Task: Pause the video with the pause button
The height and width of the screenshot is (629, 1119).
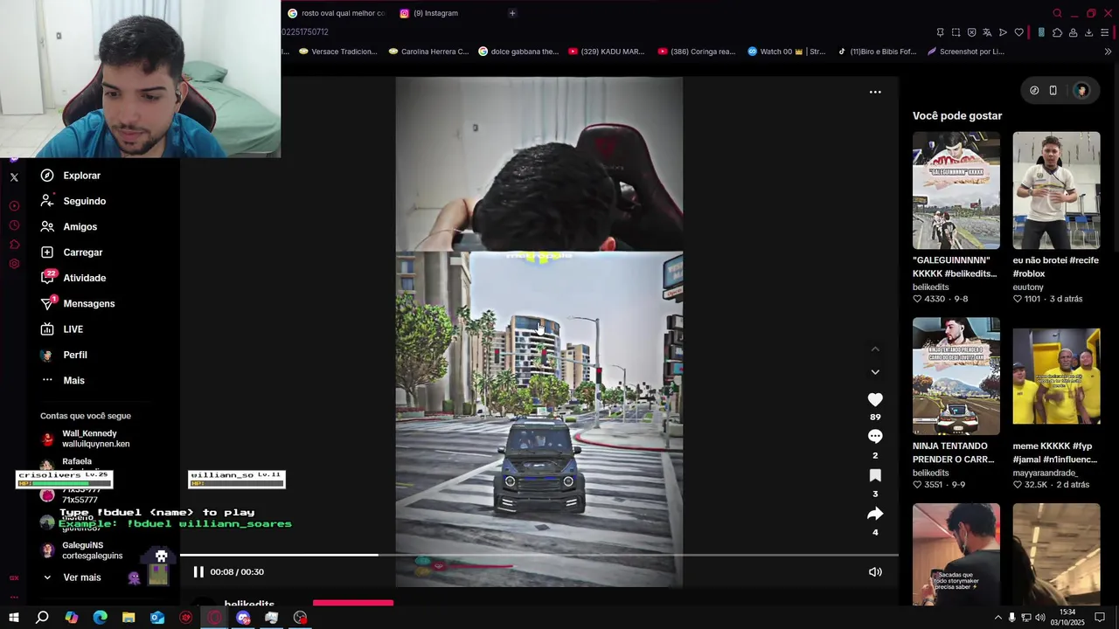Action: click(x=198, y=571)
